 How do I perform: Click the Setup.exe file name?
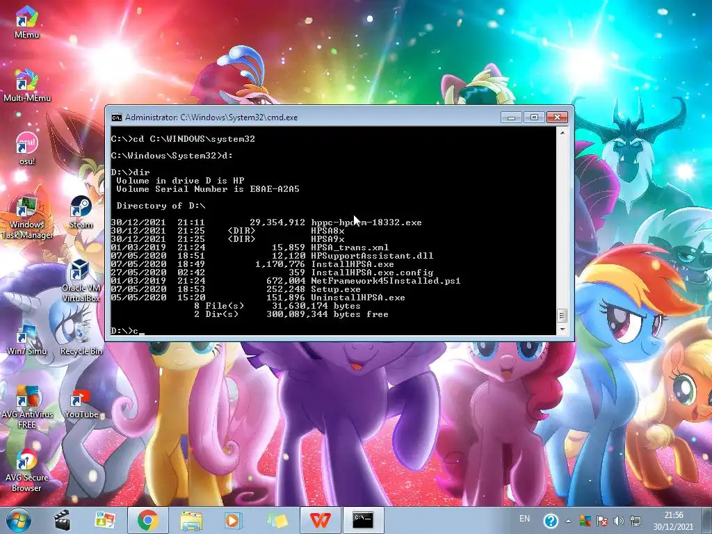point(336,289)
